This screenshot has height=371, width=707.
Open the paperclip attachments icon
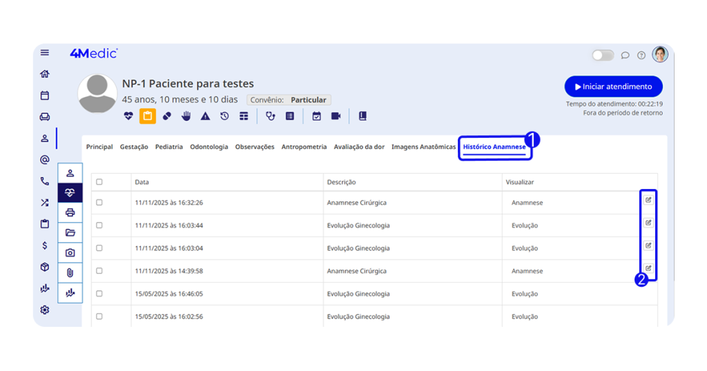coord(70,272)
